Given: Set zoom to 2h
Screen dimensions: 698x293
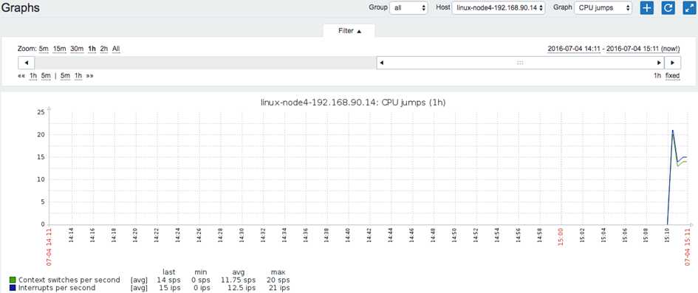Looking at the screenshot, I should (103, 49).
